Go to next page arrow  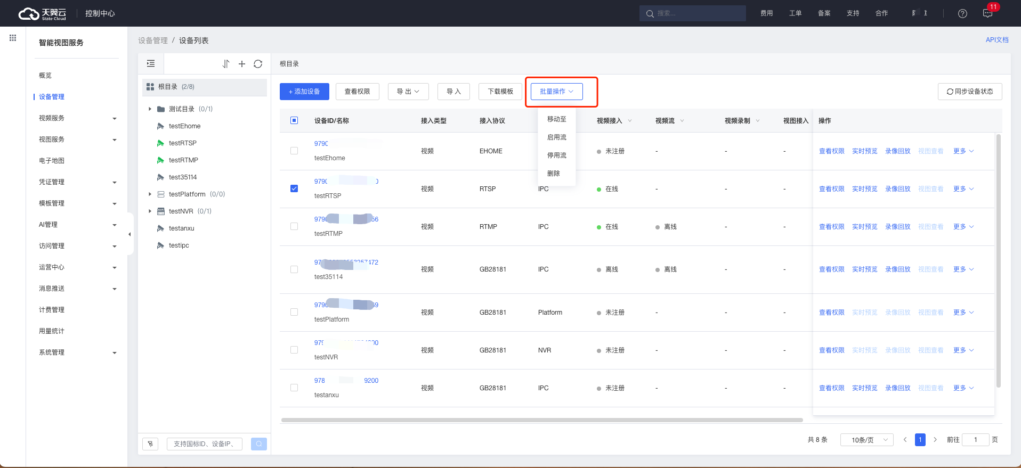935,440
